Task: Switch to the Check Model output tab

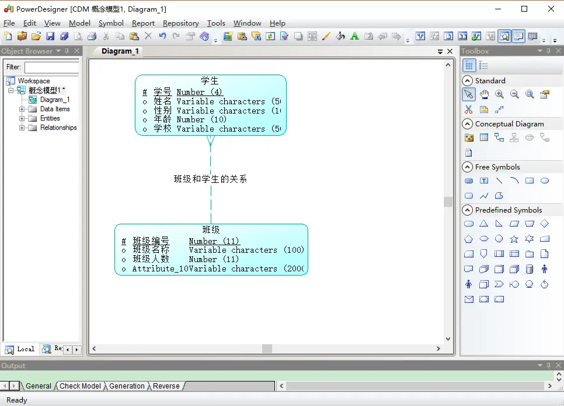Action: click(80, 386)
